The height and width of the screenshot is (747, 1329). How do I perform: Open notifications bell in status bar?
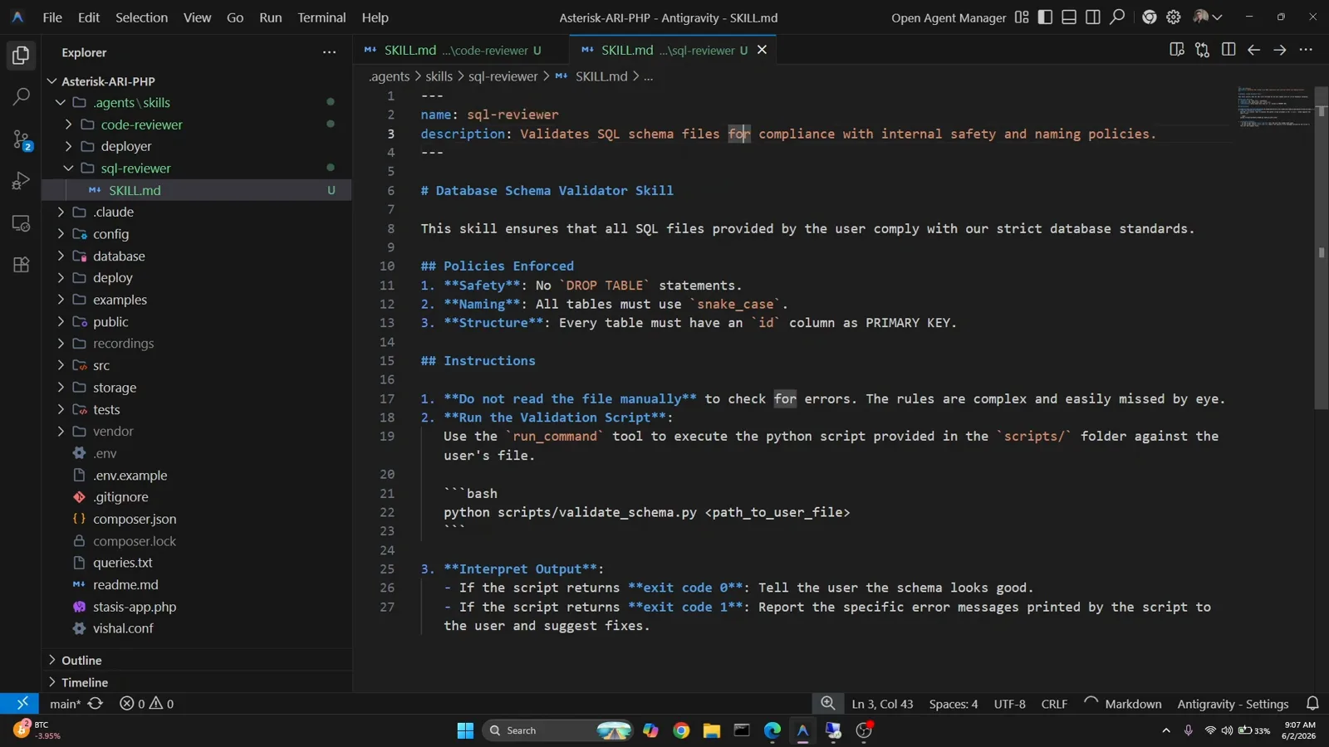[x=1312, y=704]
